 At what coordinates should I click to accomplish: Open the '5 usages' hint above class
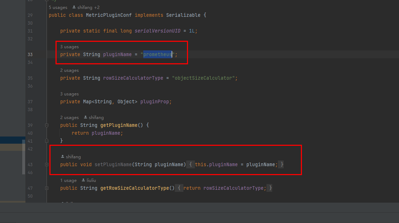(x=58, y=8)
